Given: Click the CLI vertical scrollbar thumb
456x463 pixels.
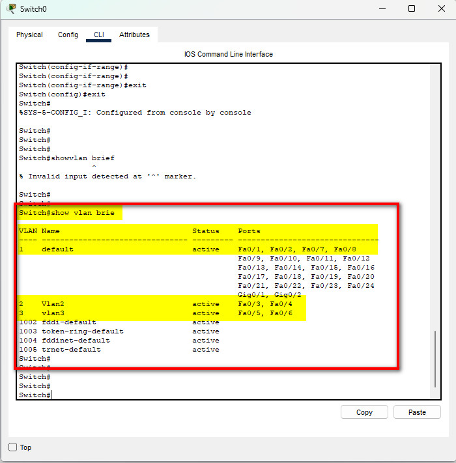Looking at the screenshot, I should (x=436, y=358).
